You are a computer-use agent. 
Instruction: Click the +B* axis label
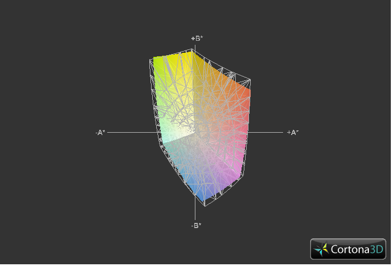point(197,38)
